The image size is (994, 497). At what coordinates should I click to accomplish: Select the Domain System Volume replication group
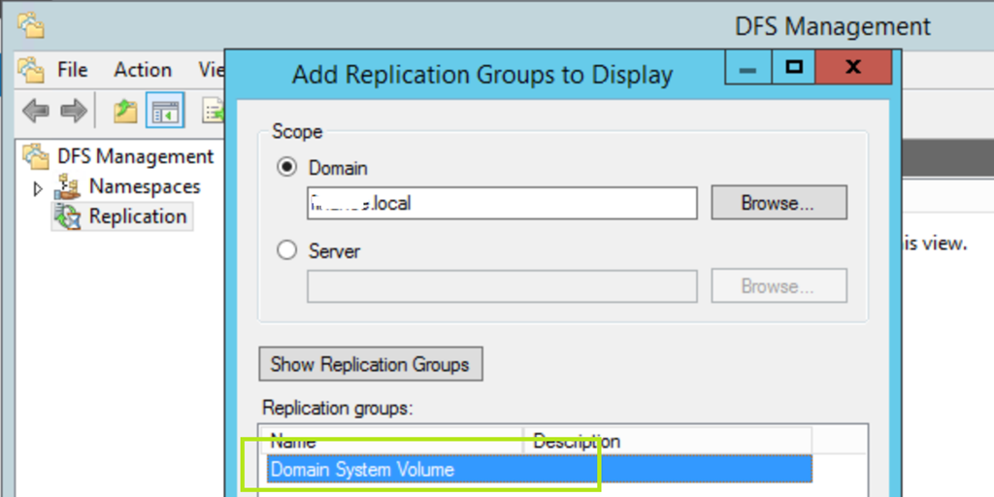tap(362, 470)
